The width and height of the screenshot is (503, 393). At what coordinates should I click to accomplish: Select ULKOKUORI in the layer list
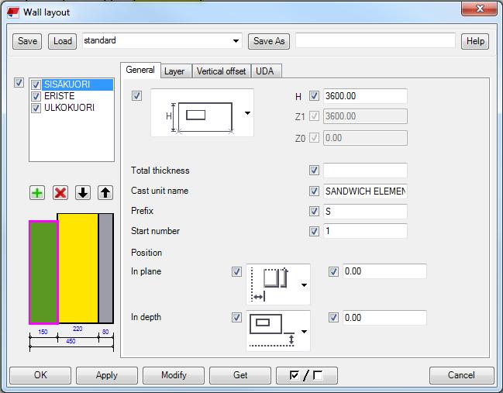click(69, 108)
